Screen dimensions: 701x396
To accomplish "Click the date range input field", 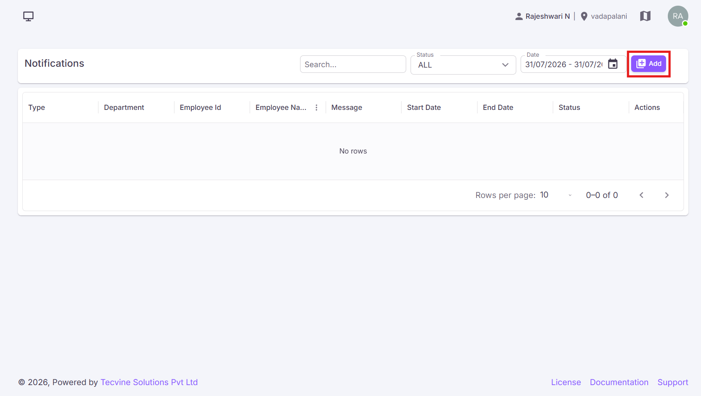I will coord(563,65).
